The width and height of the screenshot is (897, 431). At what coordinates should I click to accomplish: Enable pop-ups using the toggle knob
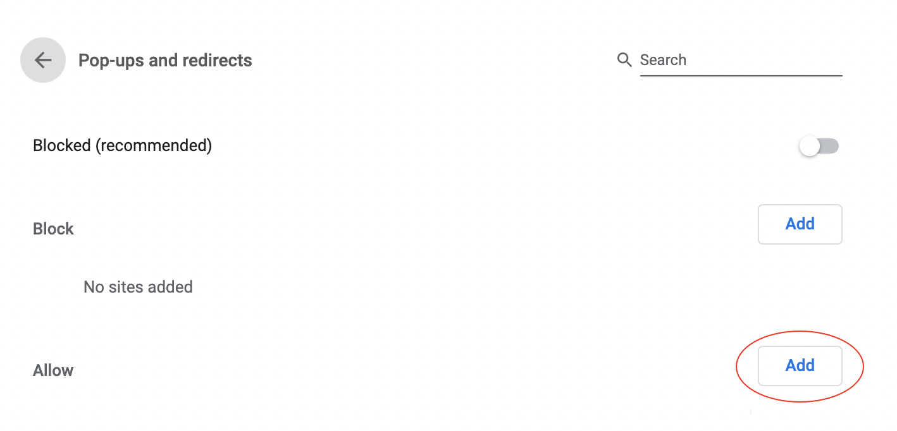(810, 147)
